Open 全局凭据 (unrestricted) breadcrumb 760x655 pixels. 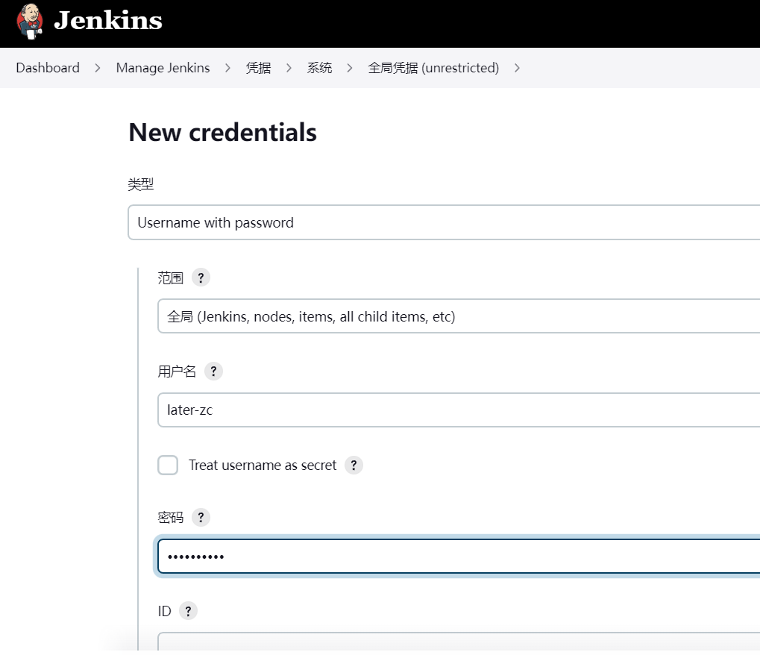(x=433, y=68)
